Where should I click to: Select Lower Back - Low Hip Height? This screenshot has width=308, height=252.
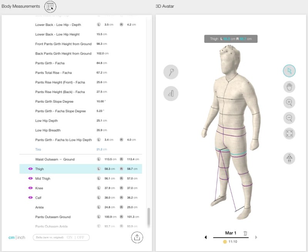(80, 34)
